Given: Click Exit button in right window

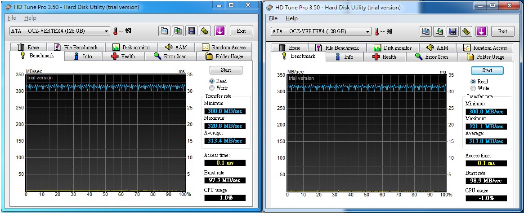Looking at the screenshot, I should pyautogui.click(x=502, y=31).
